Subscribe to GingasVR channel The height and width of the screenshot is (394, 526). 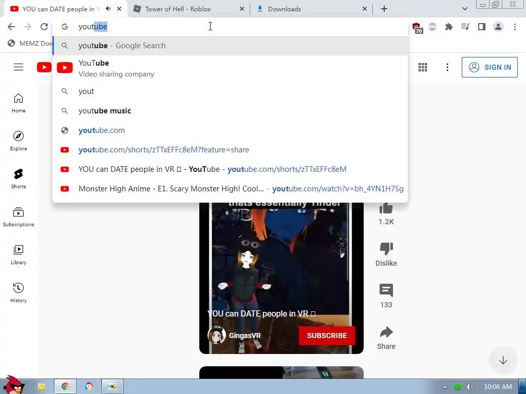[x=327, y=336]
